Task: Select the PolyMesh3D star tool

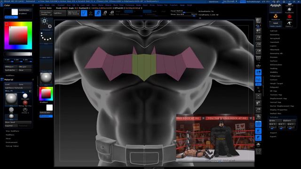Action: [289, 10]
